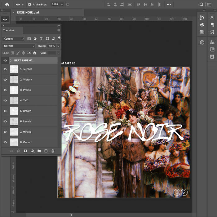217x217 pixels.
Task: Click the delete layer trash icon
Action: (53, 151)
